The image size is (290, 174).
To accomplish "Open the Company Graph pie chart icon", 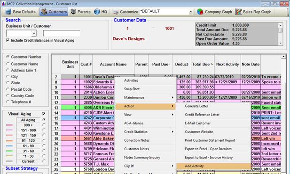I will 200,12.
